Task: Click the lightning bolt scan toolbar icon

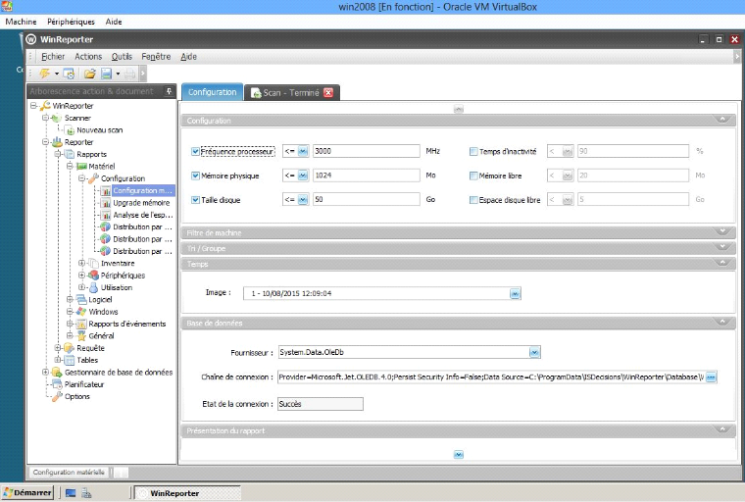Action: [x=45, y=74]
